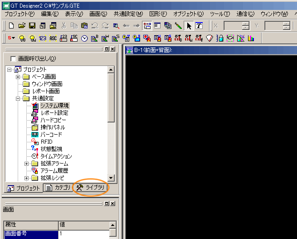Click the numerical display 123 icon
The width and height of the screenshot is (297, 239).
pos(43,38)
